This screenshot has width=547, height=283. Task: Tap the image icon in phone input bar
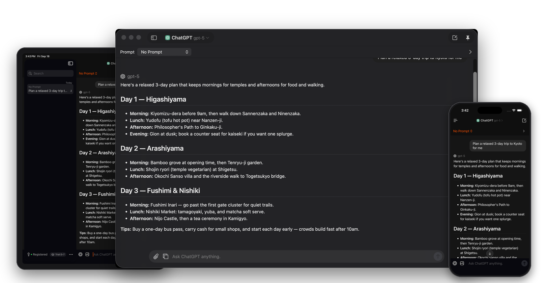click(462, 263)
